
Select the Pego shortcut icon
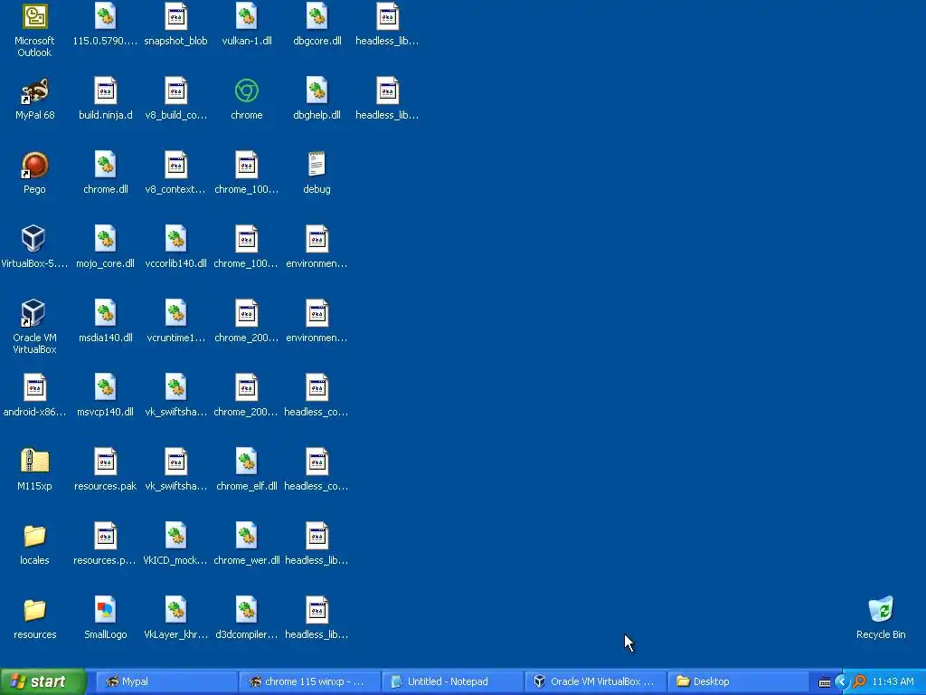click(34, 165)
